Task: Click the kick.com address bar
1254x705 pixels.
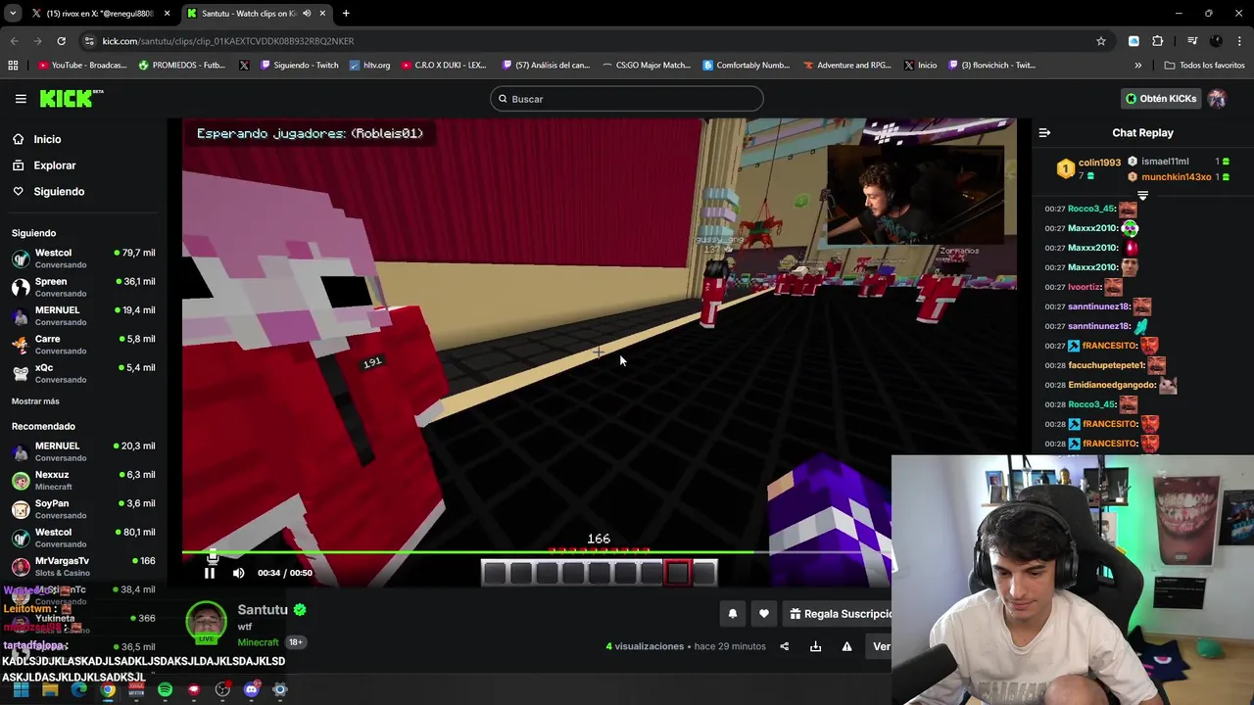Action: [588, 41]
